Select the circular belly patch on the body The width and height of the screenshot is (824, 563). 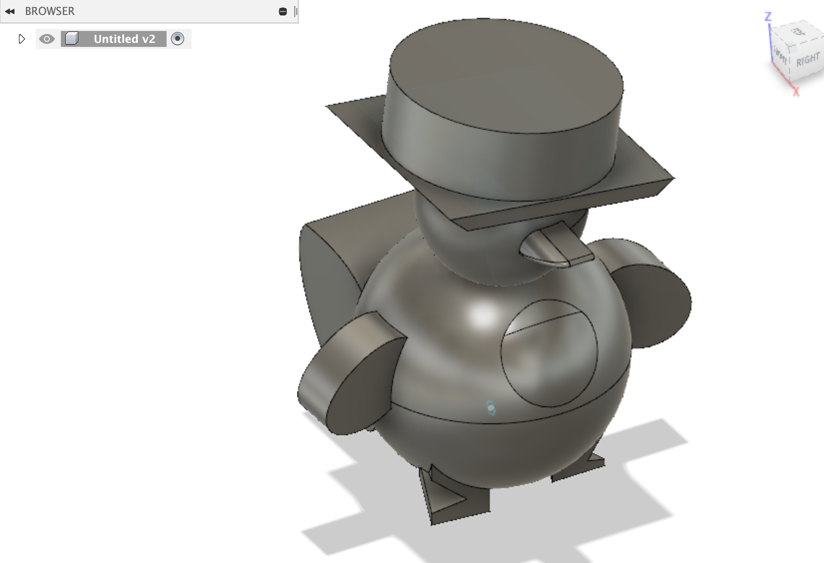click(549, 353)
